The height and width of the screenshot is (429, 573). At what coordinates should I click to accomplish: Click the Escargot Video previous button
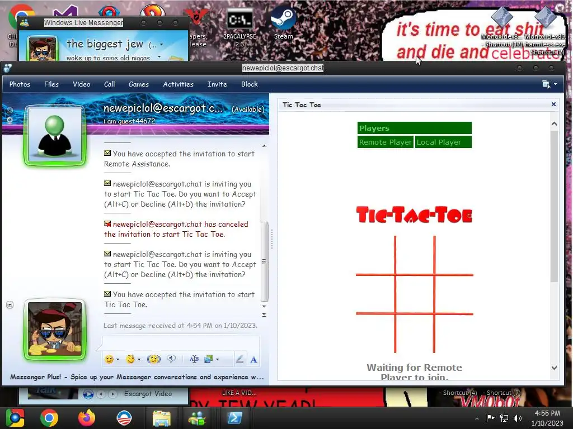(101, 394)
